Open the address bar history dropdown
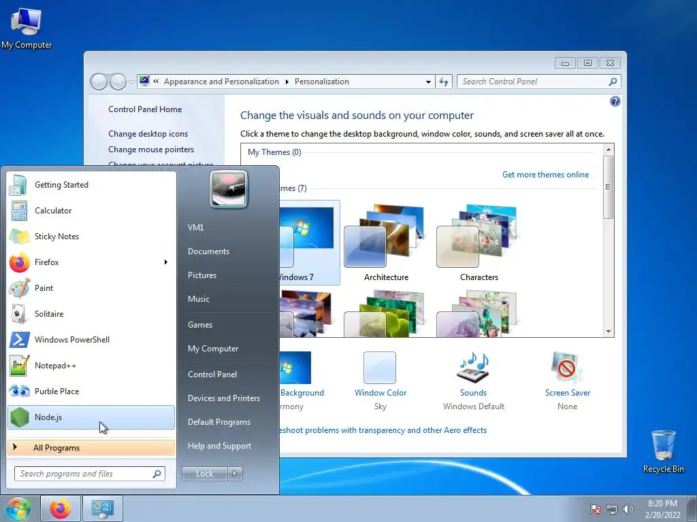The width and height of the screenshot is (697, 522). point(428,82)
